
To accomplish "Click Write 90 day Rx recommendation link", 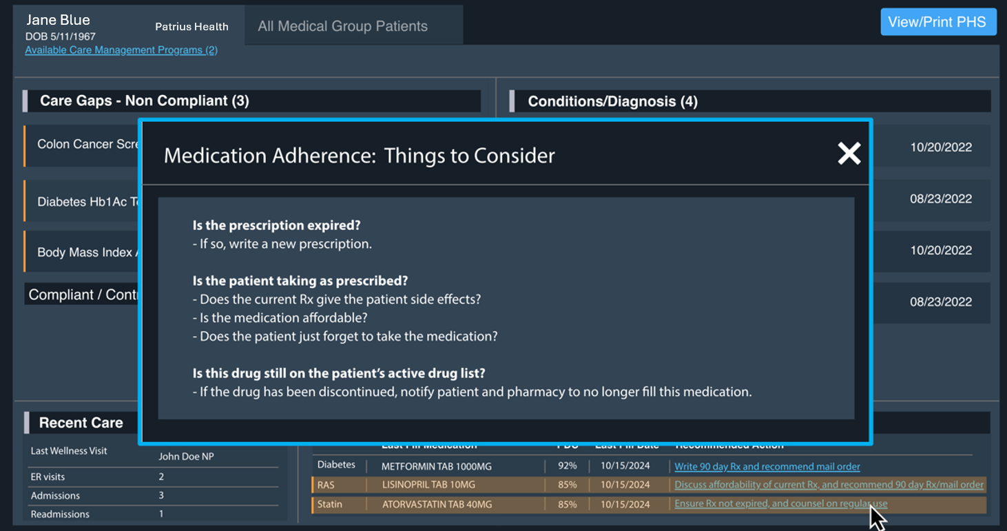I will click(x=767, y=467).
